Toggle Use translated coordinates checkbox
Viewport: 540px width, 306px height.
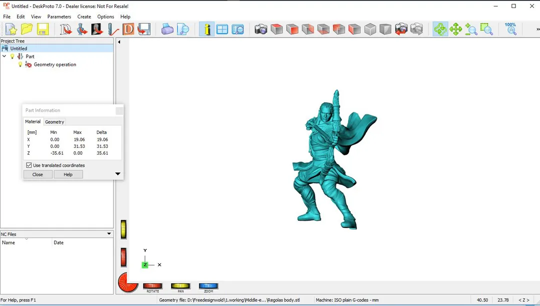pos(29,165)
